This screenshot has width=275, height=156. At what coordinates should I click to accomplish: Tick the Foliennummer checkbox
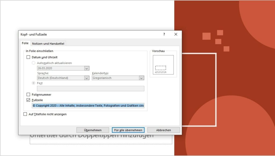[28, 95]
